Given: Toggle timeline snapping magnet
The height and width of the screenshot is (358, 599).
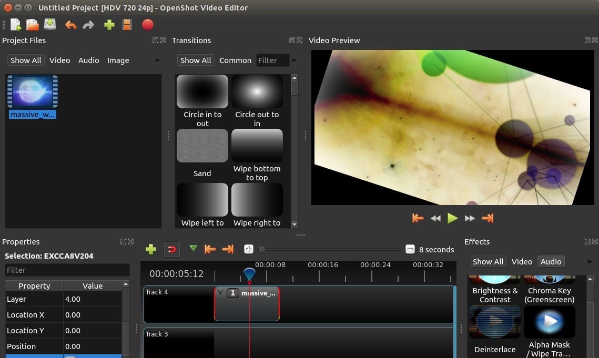Looking at the screenshot, I should tap(172, 250).
